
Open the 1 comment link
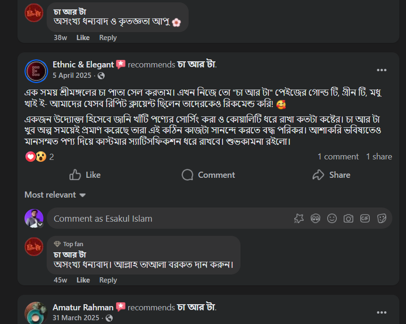(x=338, y=156)
